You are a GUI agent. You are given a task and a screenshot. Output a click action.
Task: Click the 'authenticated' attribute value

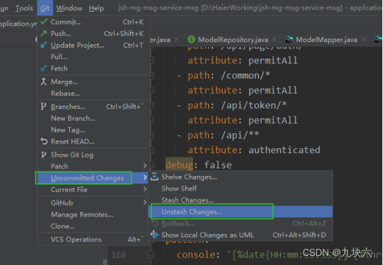284,150
